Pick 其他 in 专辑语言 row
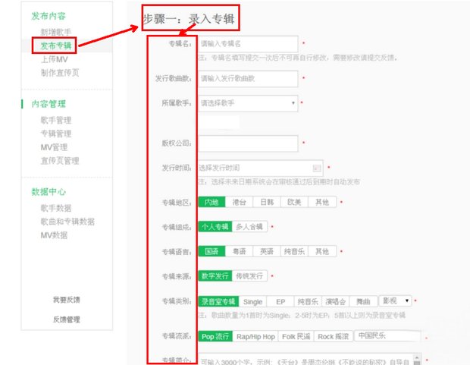The height and width of the screenshot is (365, 470). [322, 251]
